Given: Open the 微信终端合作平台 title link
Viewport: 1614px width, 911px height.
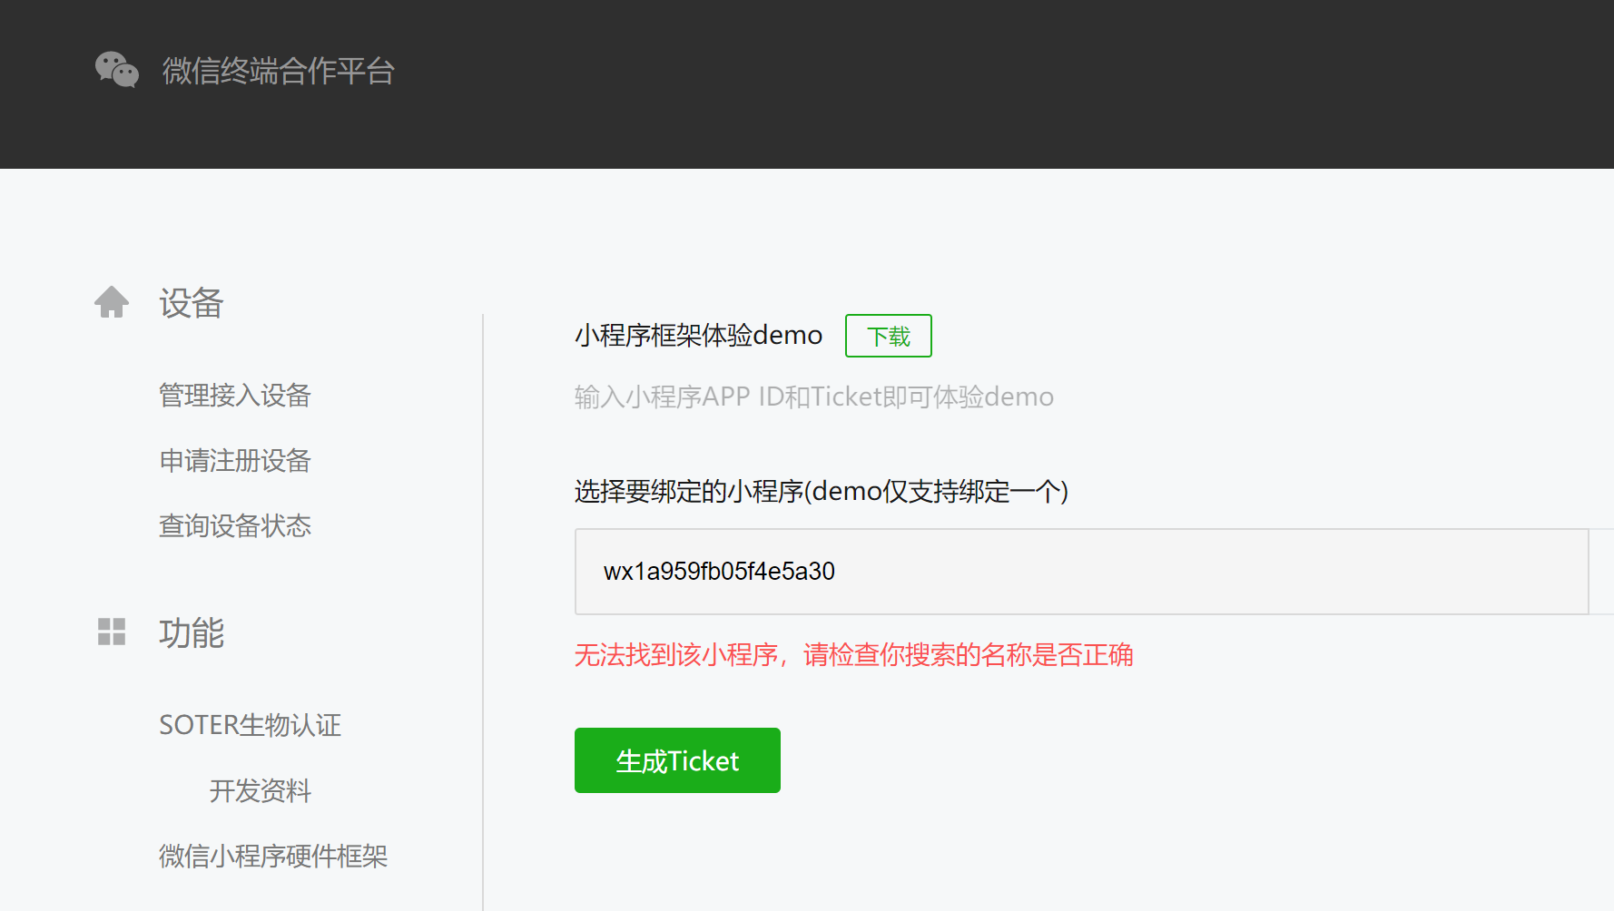Looking at the screenshot, I should coord(278,71).
